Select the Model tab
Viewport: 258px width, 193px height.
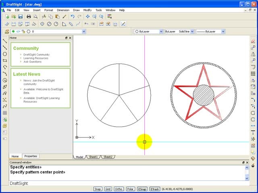click(x=79, y=157)
